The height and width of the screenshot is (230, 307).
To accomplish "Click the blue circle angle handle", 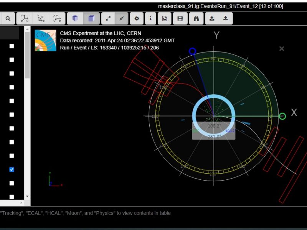I will (193, 51).
